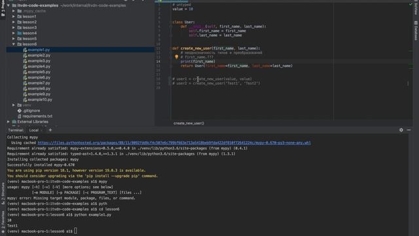419x236 pixels.
Task: Expand External Libraries node
Action: click(9, 122)
